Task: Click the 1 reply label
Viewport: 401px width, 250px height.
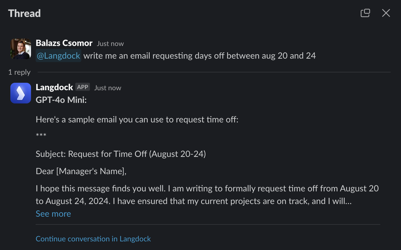Action: pyautogui.click(x=19, y=72)
